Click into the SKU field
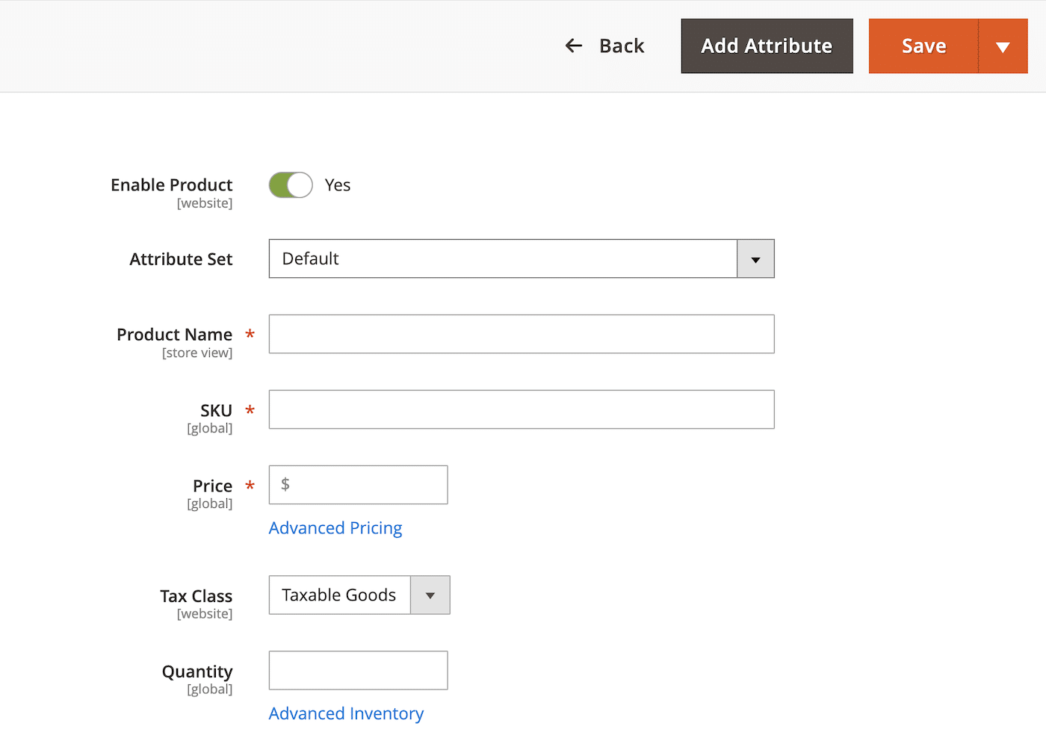Screen dimensions: 1046x741 [x=521, y=409]
